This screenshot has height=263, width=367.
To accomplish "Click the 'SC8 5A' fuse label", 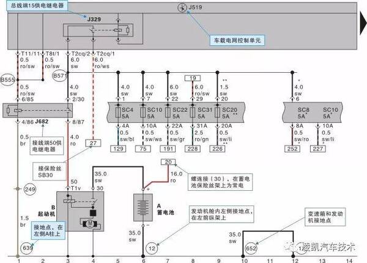I will [x=303, y=113].
